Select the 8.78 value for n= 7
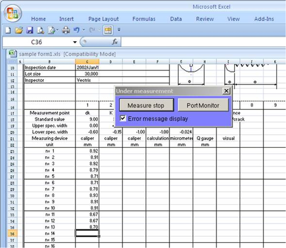Image resolution: width=286 pixels, height=248 pixels. click(x=87, y=189)
